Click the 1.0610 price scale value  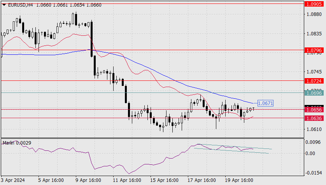[314, 129]
